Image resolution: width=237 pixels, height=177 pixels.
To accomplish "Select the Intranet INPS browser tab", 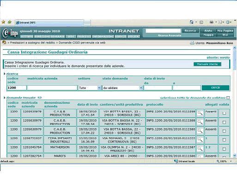I will tap(49, 23).
